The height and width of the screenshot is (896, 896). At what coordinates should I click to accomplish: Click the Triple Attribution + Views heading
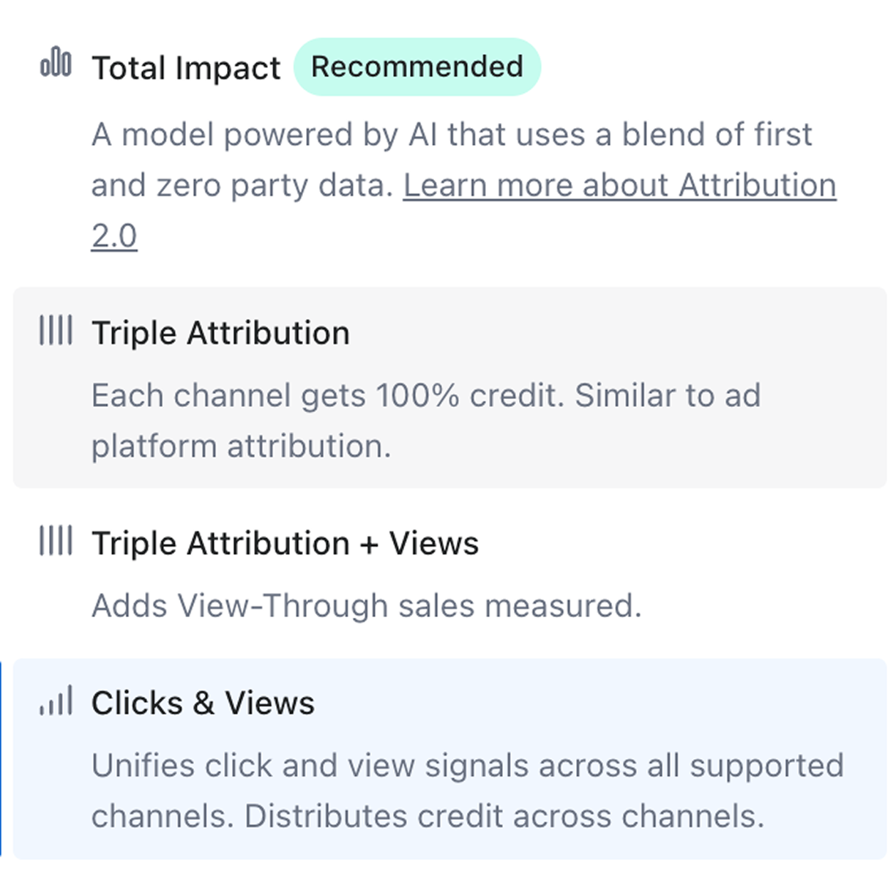tap(285, 543)
